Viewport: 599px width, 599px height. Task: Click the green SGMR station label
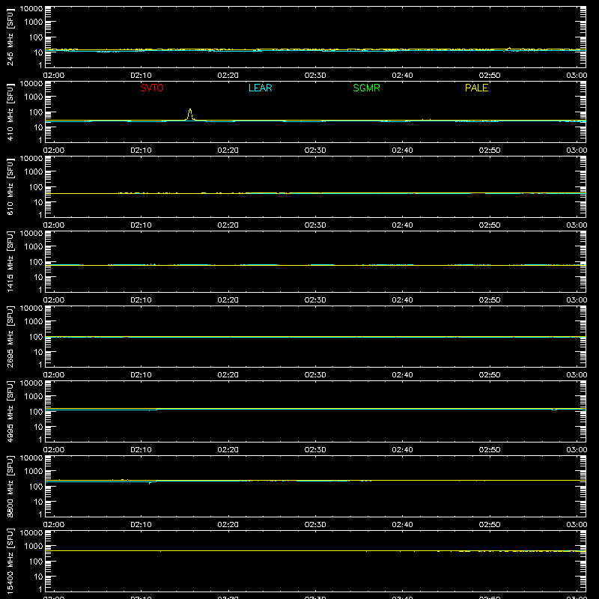click(x=366, y=88)
